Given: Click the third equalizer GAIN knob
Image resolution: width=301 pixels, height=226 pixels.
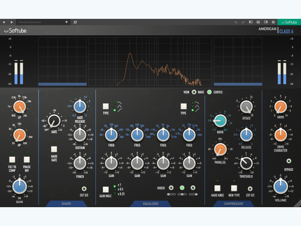Looking at the screenshot, I should click(x=163, y=163).
